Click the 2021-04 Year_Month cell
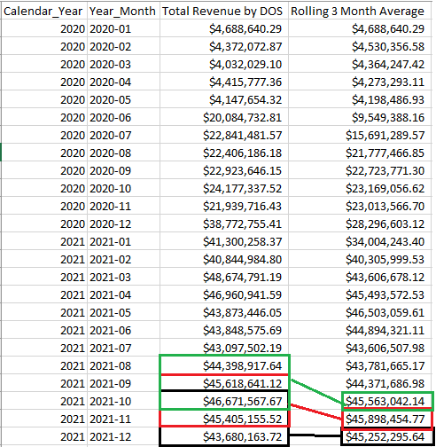 pos(123,294)
